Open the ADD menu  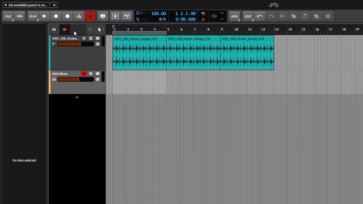tap(234, 16)
